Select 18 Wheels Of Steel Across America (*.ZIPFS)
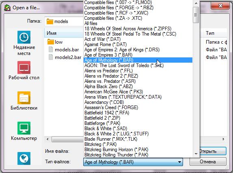Image resolution: width=233 pixels, height=173 pixels. coord(138,29)
